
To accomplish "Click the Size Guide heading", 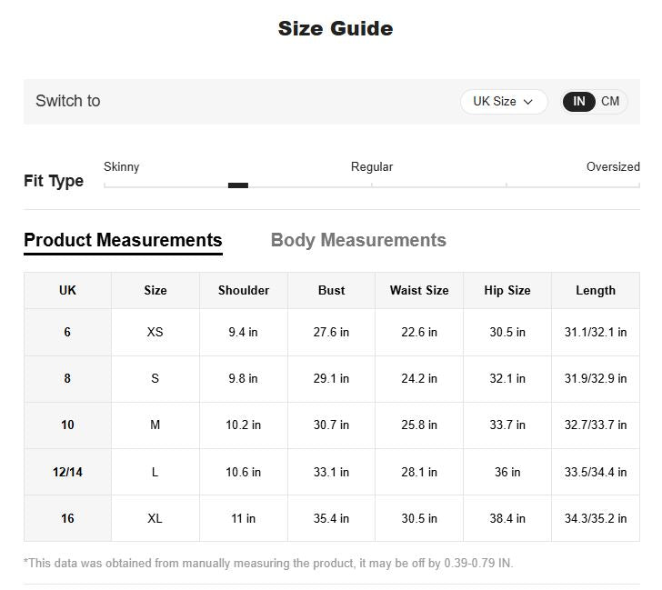I will click(x=336, y=28).
